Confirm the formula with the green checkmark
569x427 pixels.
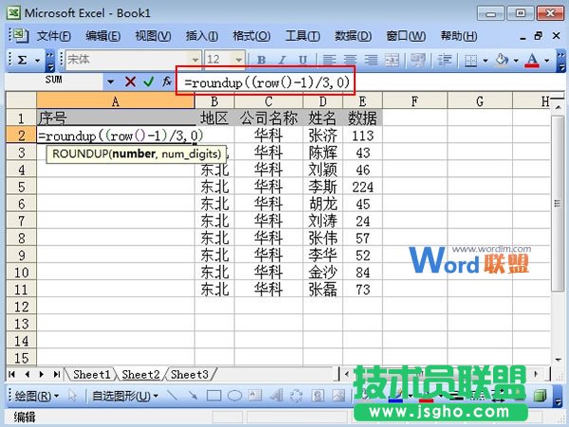(148, 82)
